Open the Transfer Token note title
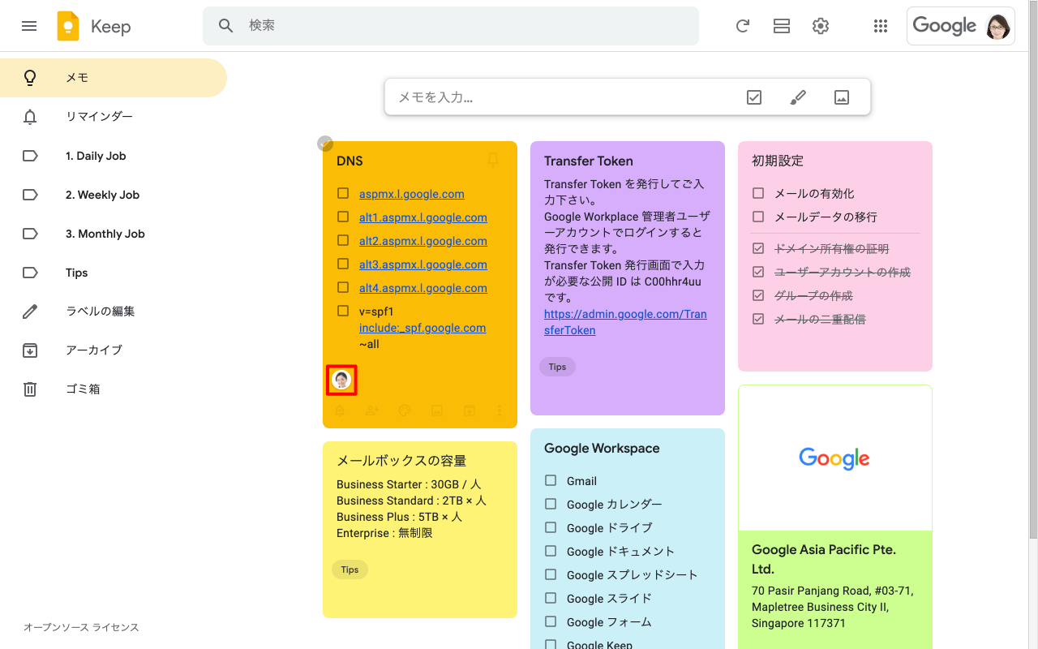Viewport: 1038px width, 649px height. 589,161
